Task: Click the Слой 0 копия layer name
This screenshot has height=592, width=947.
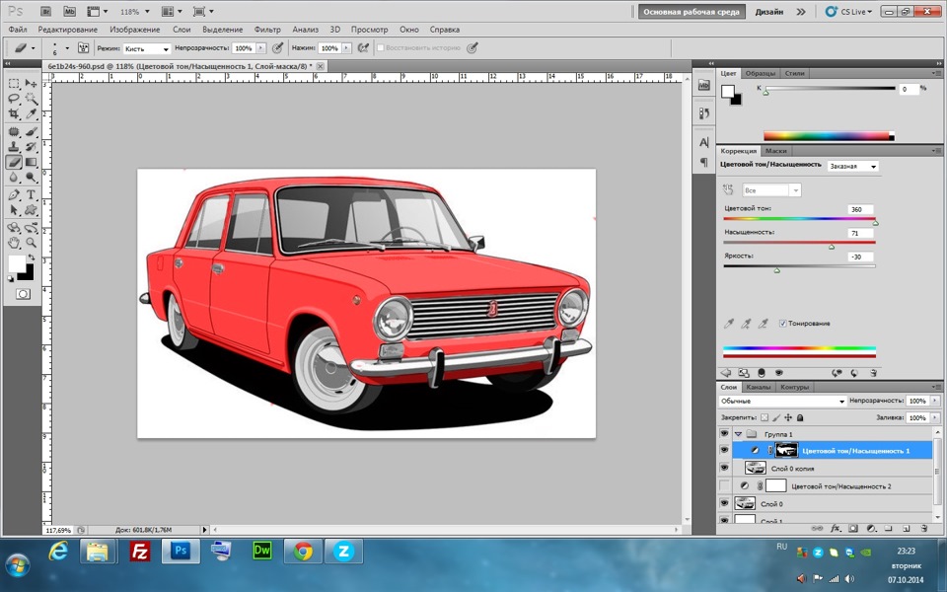Action: pos(792,468)
